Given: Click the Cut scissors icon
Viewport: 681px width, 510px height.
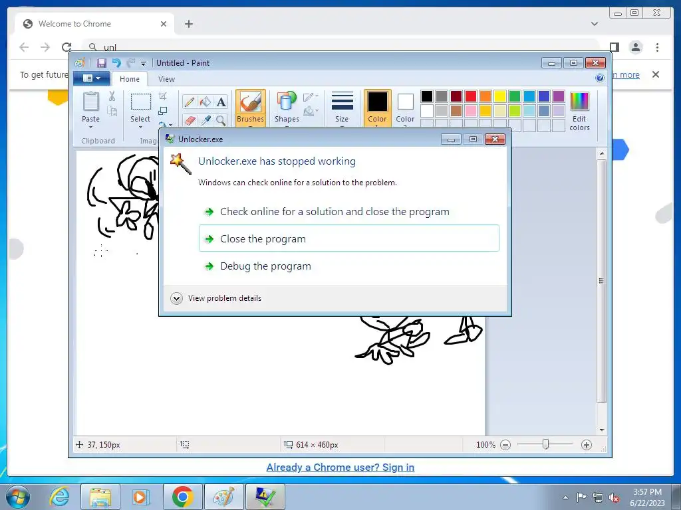Looking at the screenshot, I should pyautogui.click(x=112, y=96).
